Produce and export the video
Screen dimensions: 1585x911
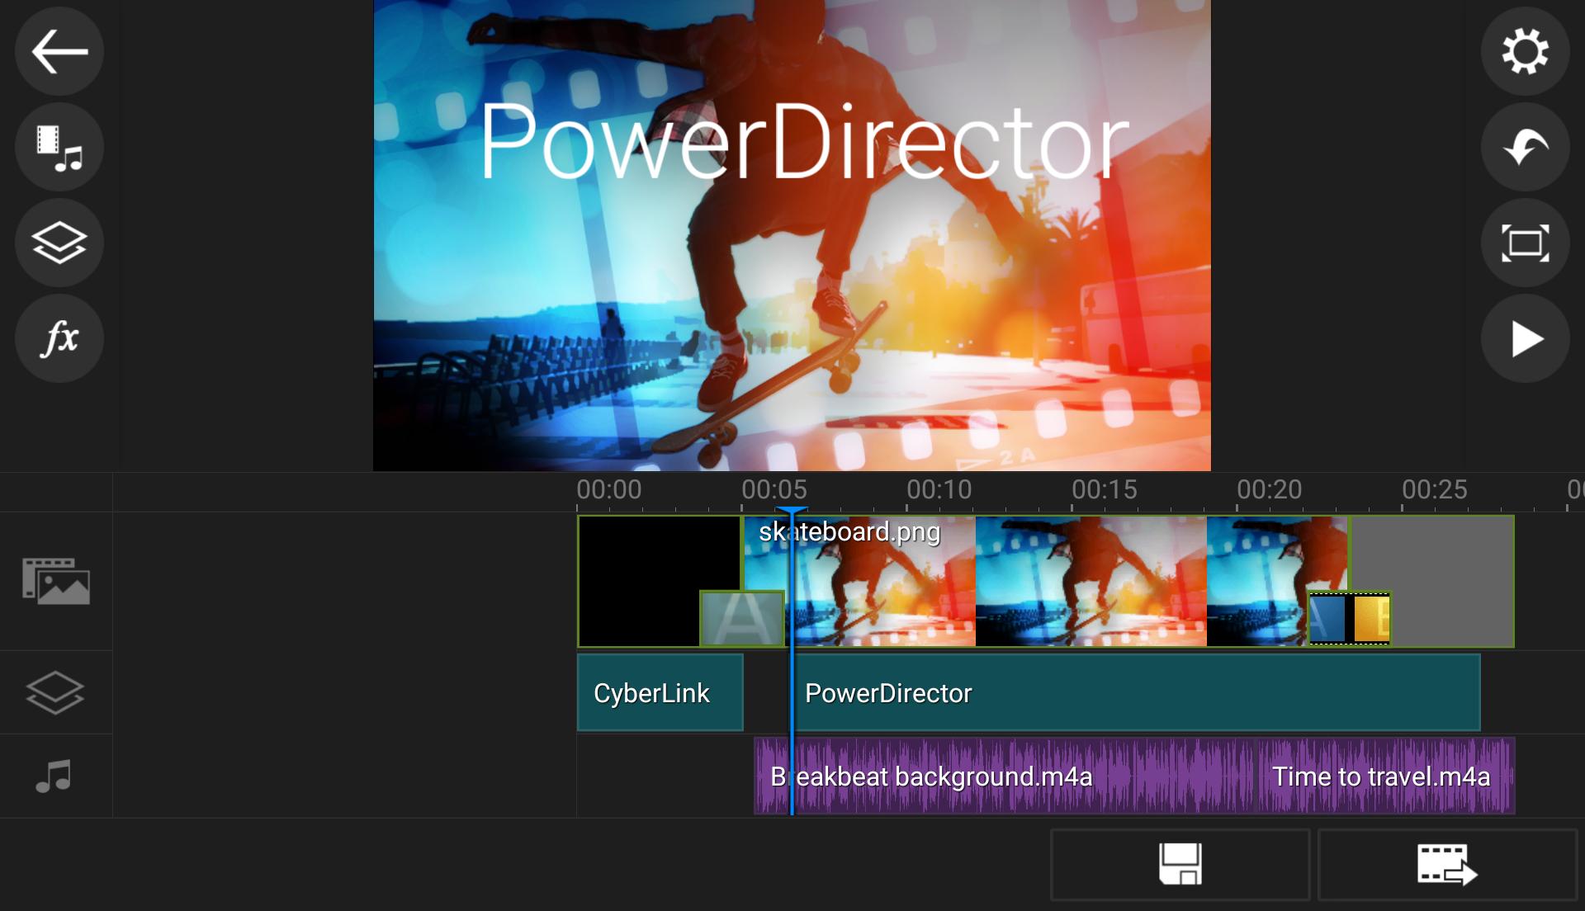coord(1447,864)
